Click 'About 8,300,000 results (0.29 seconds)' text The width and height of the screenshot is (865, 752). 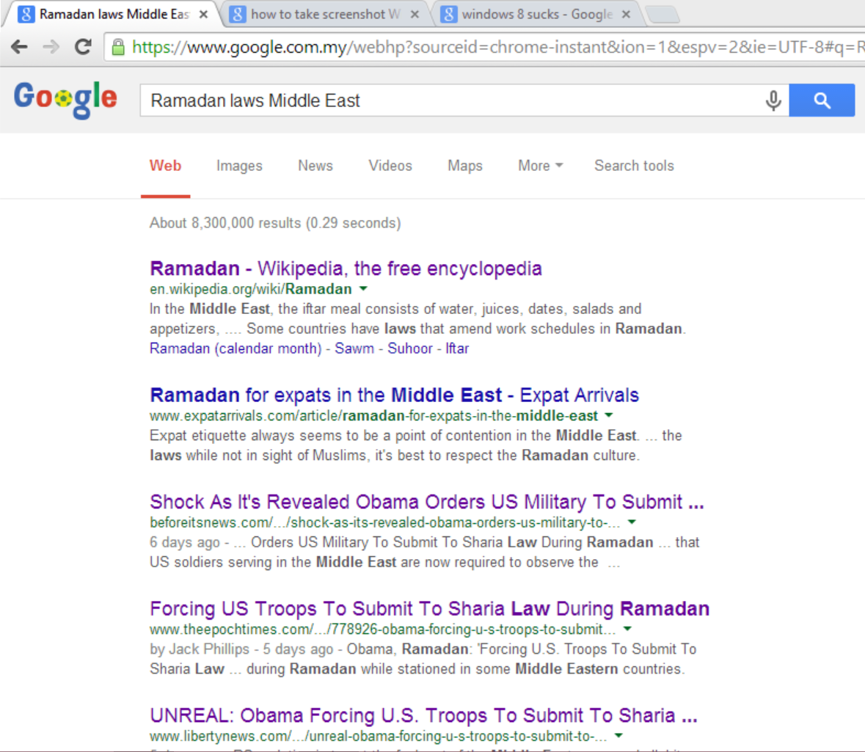(275, 223)
